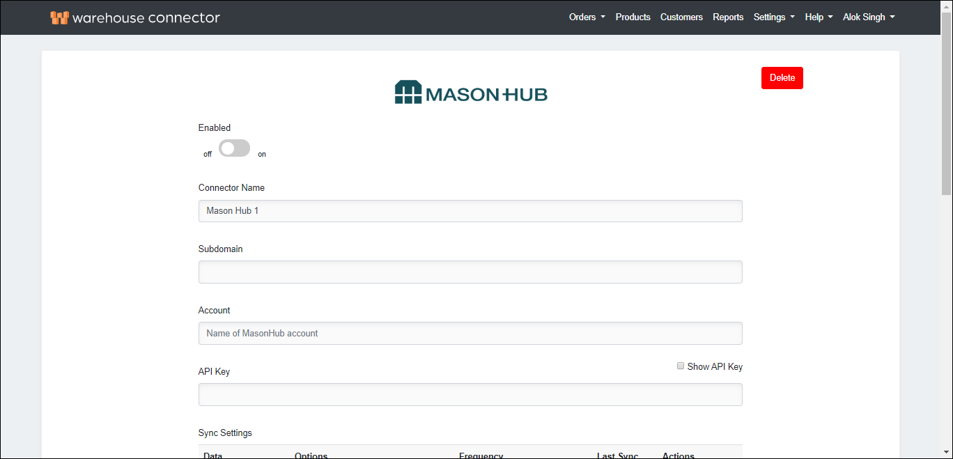Select the Customers menu item
The image size is (953, 459).
click(681, 17)
